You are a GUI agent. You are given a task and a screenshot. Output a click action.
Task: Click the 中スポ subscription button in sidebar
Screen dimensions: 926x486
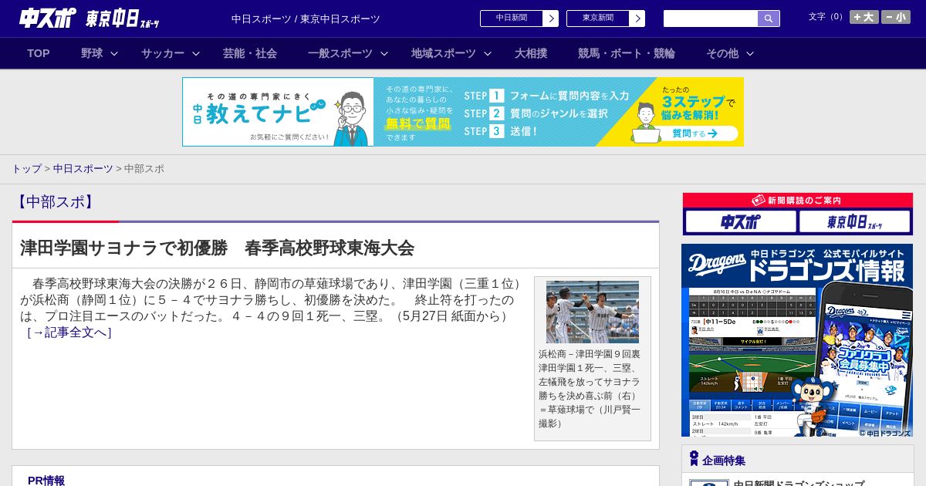pos(741,222)
